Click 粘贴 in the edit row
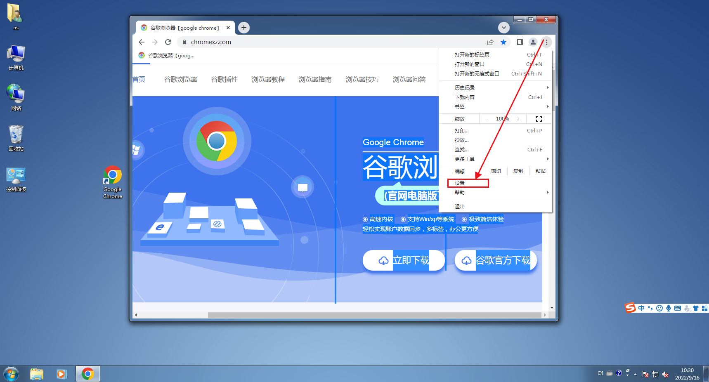 (541, 171)
